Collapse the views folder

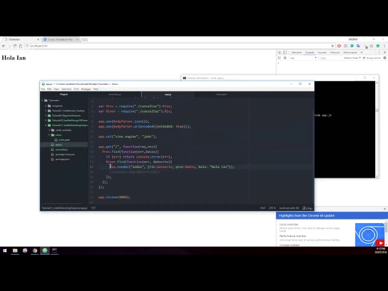(50, 135)
